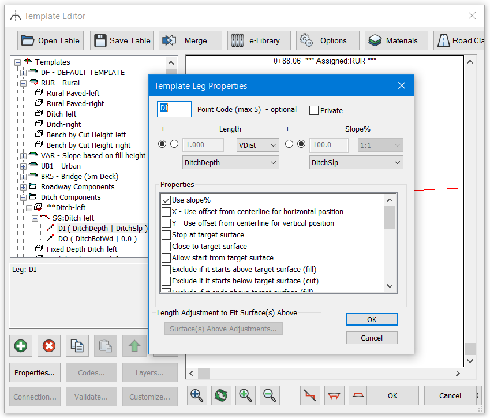Select the Fixed Depth Ditch-left component
Image resolution: width=490 pixels, height=418 pixels.
pos(82,249)
